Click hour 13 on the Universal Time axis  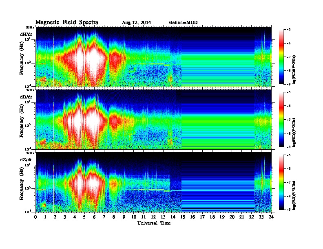(163, 217)
